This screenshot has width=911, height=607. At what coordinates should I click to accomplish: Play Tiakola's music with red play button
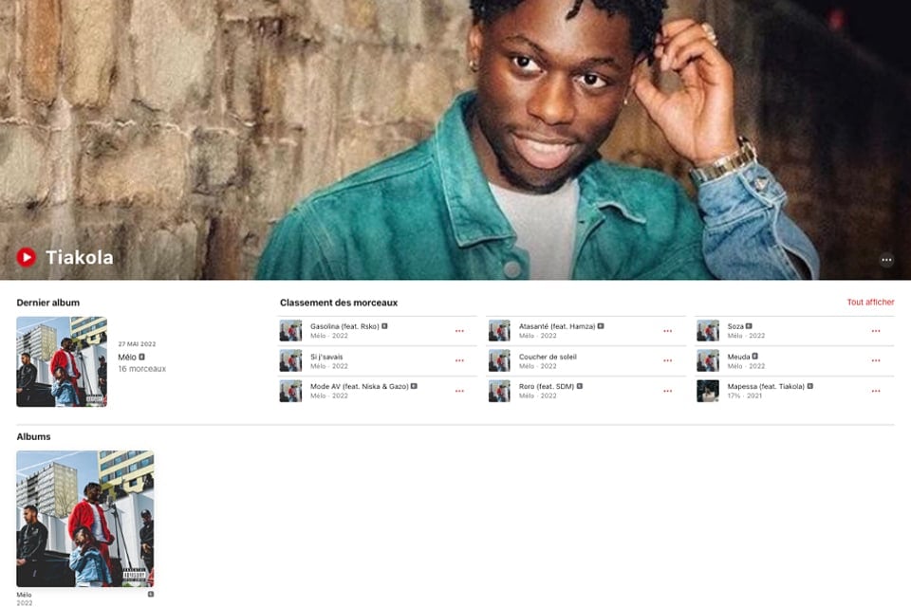[27, 257]
